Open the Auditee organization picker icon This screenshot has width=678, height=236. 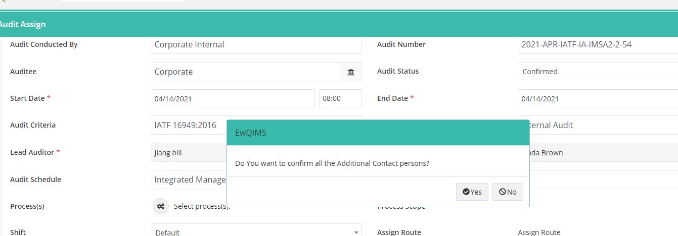(x=351, y=72)
